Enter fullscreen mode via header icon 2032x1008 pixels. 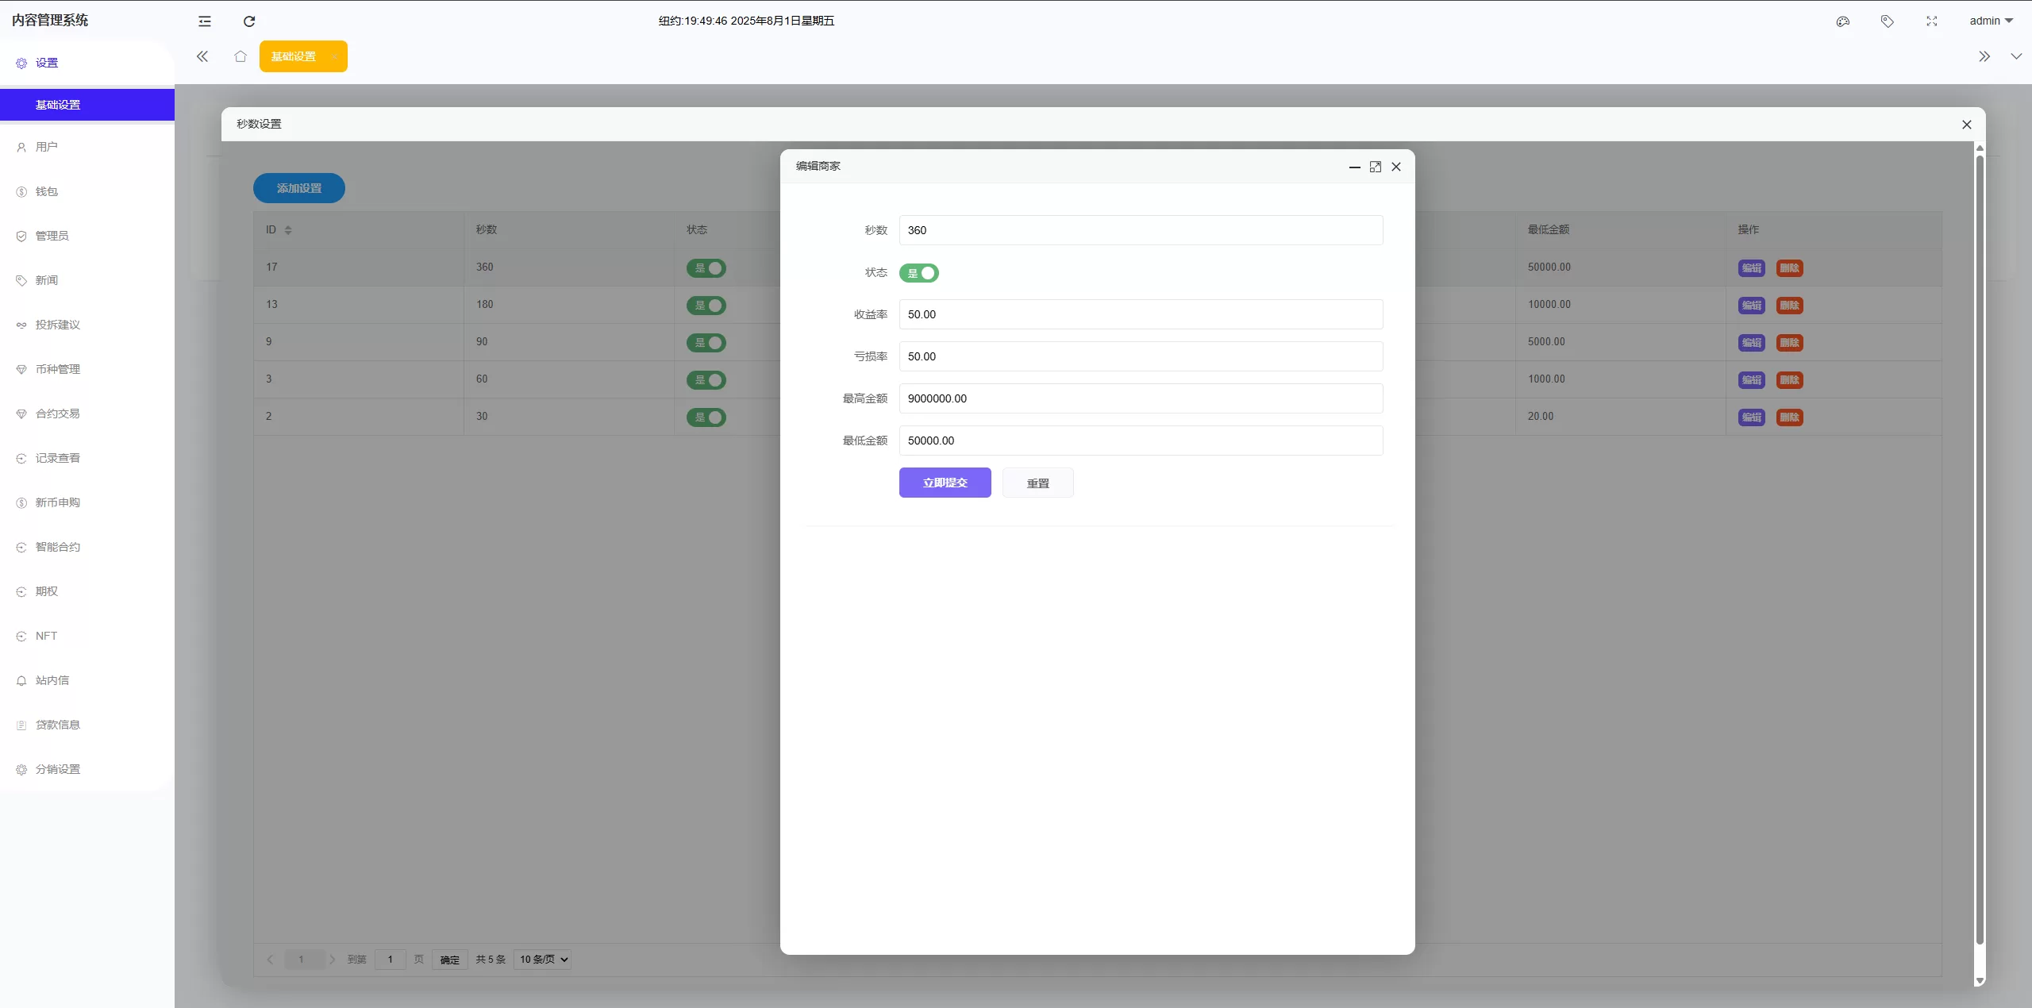coord(1932,21)
